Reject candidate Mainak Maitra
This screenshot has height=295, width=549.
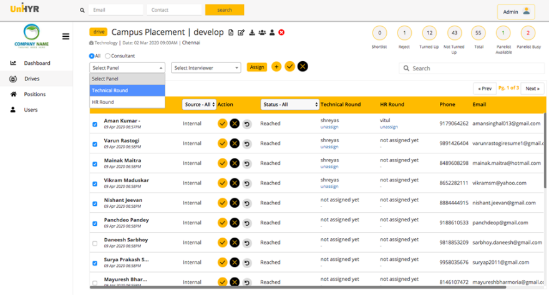[x=235, y=163]
